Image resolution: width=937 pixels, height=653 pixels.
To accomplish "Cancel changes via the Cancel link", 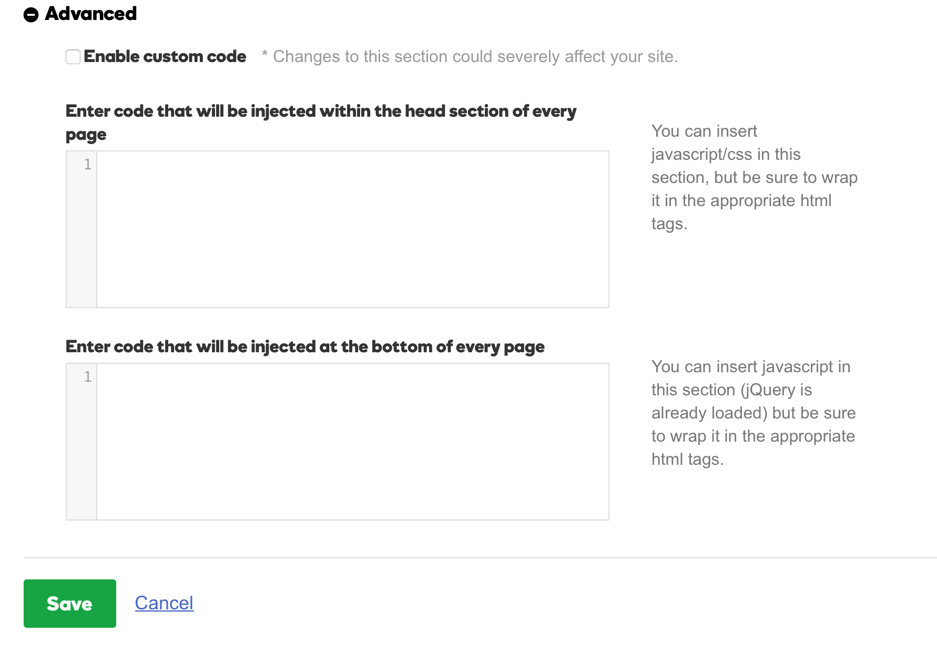I will point(164,603).
